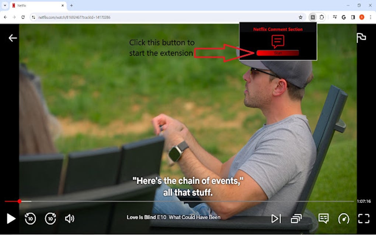
Task: Open the episodes list icon
Action: [x=296, y=218]
